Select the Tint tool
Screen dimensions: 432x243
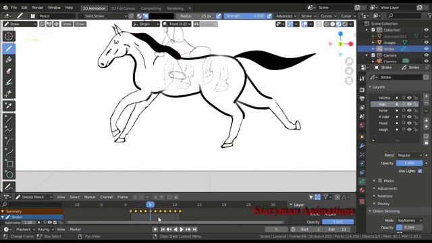[x=9, y=82]
